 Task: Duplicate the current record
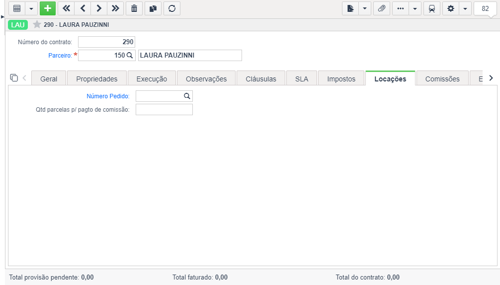click(x=153, y=8)
